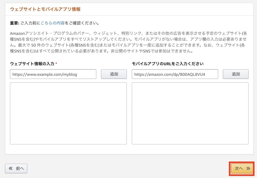Add the website with its 追加 button
The width and height of the screenshot is (257, 178).
[x=114, y=74]
